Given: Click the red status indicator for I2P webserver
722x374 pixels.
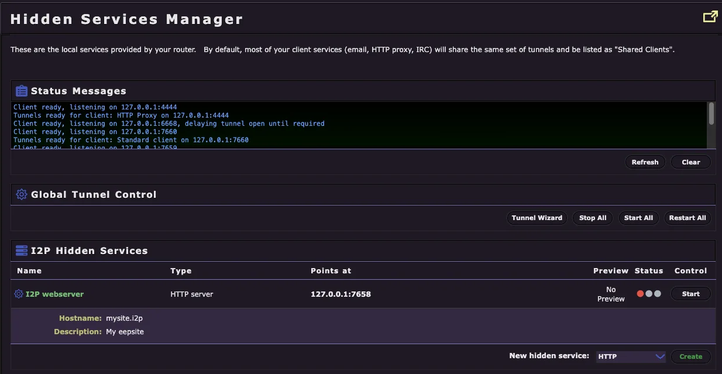Looking at the screenshot, I should [x=640, y=293].
